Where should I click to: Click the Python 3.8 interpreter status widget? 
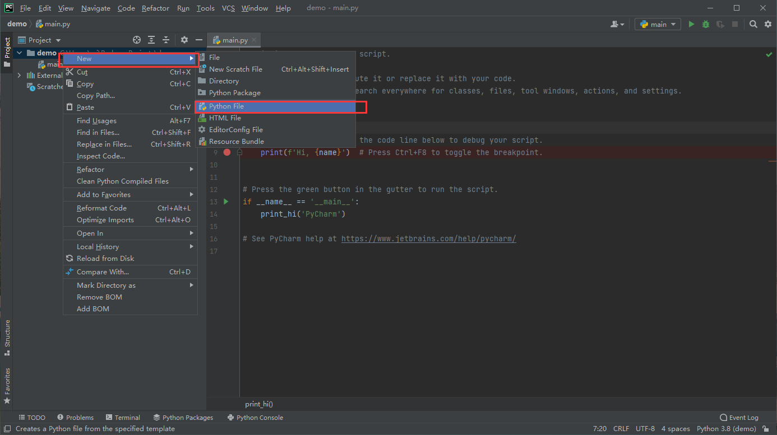point(726,429)
